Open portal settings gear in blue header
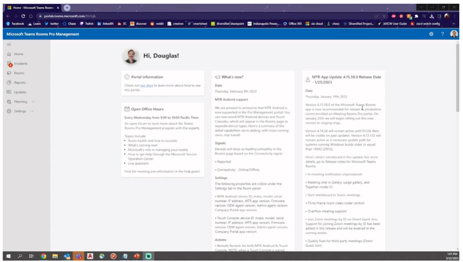 [x=431, y=34]
